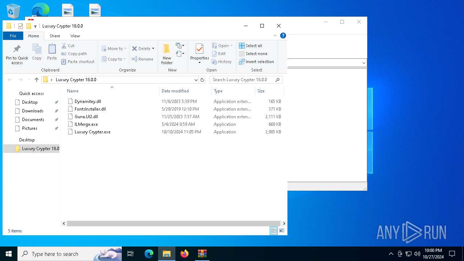
Task: Click the Paste ribbon icon
Action: pyautogui.click(x=52, y=52)
